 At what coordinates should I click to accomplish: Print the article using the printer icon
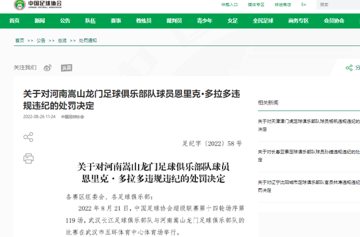(x=28, y=158)
